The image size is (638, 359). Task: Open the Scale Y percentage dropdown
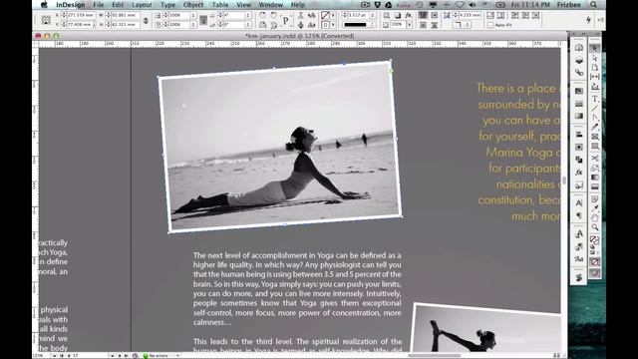pos(192,24)
